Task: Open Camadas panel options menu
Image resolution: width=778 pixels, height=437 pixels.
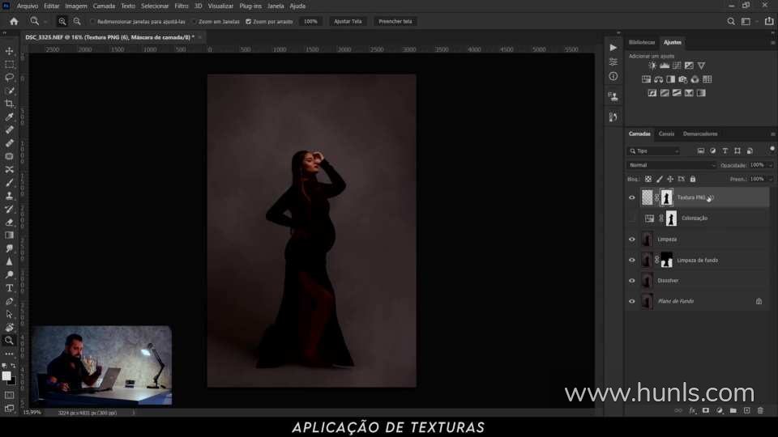Action: tap(772, 134)
